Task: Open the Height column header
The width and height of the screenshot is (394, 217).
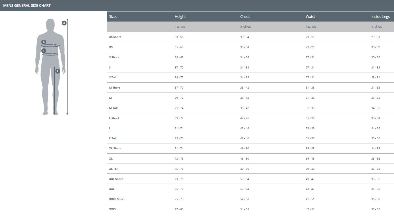Action: (180, 16)
